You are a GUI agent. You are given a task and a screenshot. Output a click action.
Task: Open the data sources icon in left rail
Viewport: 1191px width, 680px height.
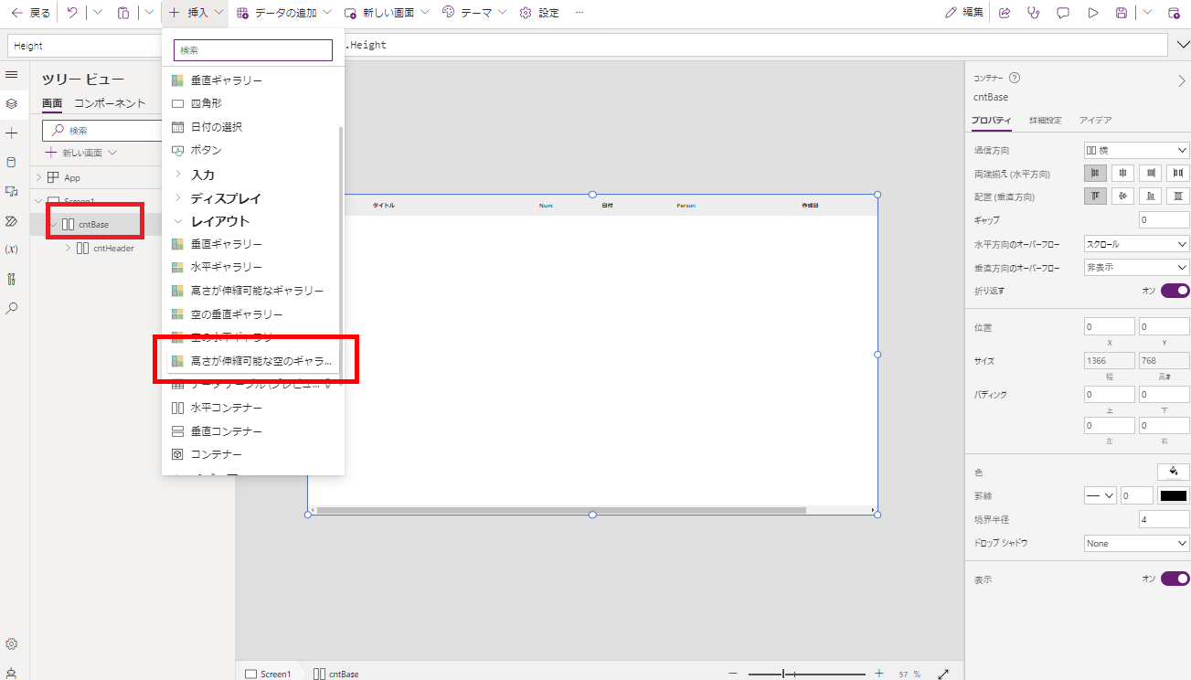click(x=11, y=162)
